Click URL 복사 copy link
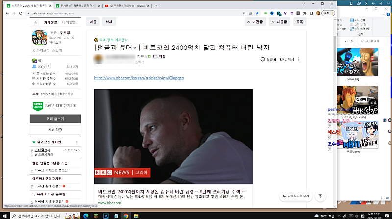This screenshot has width=392, height=219. (287, 60)
